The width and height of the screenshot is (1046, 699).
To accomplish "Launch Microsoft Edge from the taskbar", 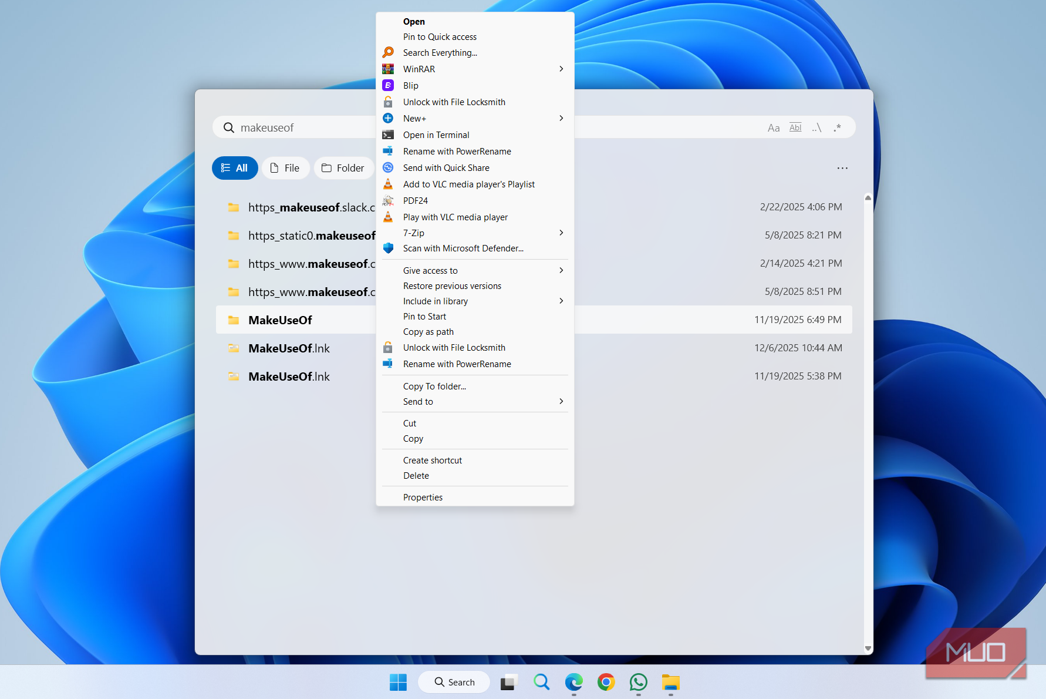I will point(573,682).
